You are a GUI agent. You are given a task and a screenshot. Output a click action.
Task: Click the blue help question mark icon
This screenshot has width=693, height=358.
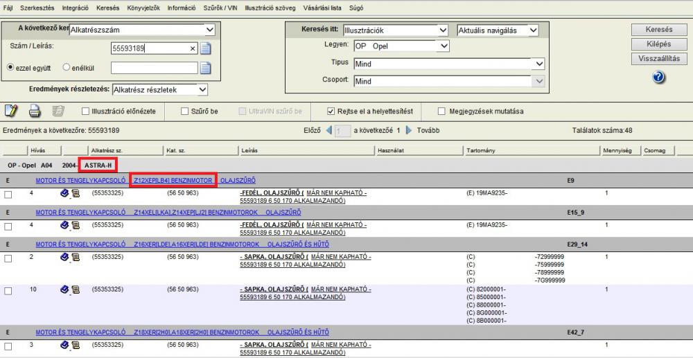tap(658, 77)
